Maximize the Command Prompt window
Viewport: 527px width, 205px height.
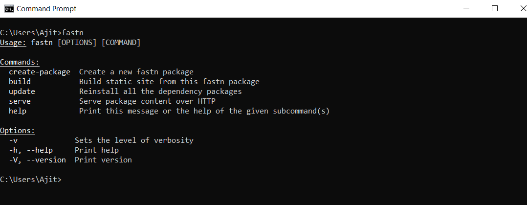494,8
